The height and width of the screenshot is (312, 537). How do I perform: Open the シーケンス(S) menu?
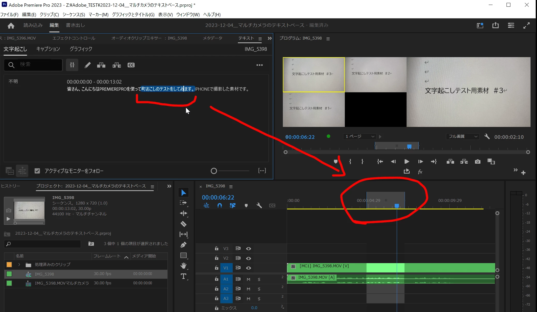(x=74, y=14)
